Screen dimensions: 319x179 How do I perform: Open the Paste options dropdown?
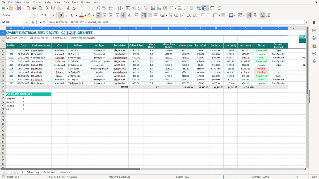point(62,8)
